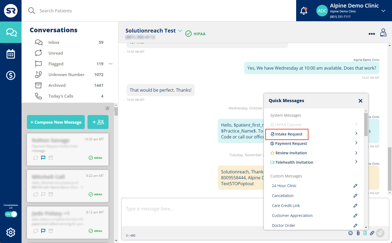Viewport: 392px width, 243px height.
Task: Open notifications via the bell icon
Action: pos(304,11)
